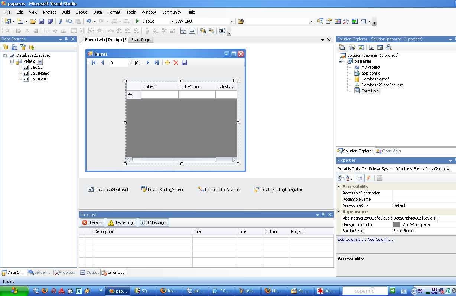Select LakisName field in Data Sources
456x296 pixels.
click(x=40, y=73)
